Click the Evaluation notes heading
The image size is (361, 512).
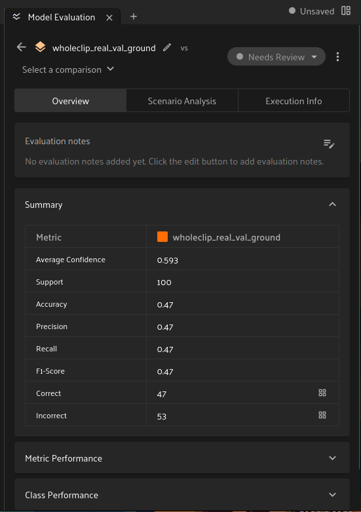pos(58,141)
